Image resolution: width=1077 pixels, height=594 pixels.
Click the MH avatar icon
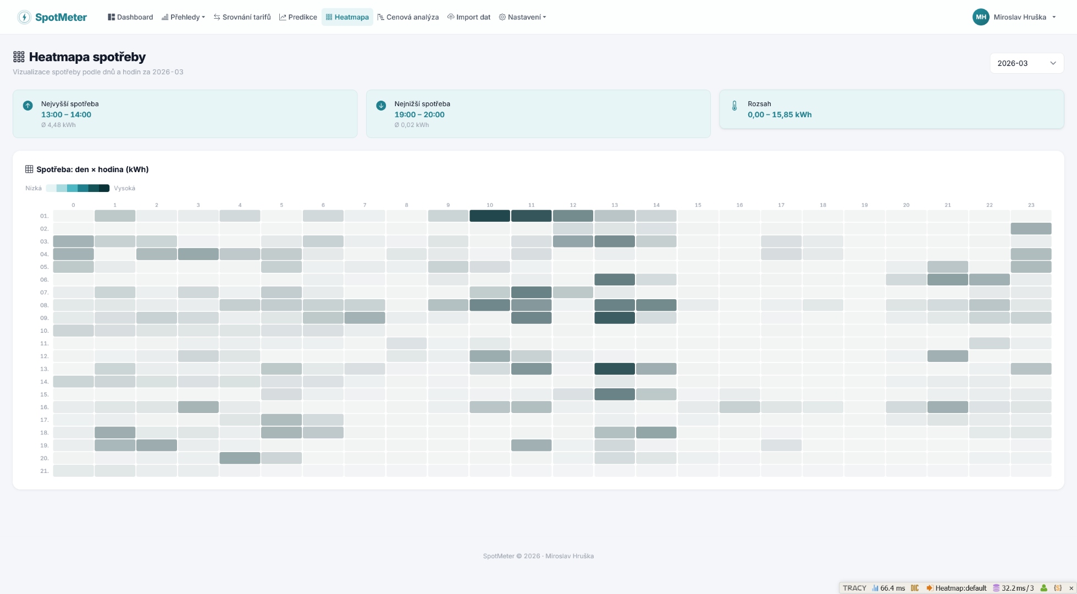(980, 17)
